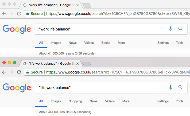Click the search magnifier in "life work balance" box
190x116 pixels.
pos(180,87)
